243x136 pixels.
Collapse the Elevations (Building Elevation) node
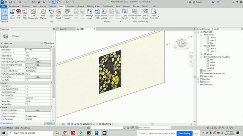(x=201, y=57)
